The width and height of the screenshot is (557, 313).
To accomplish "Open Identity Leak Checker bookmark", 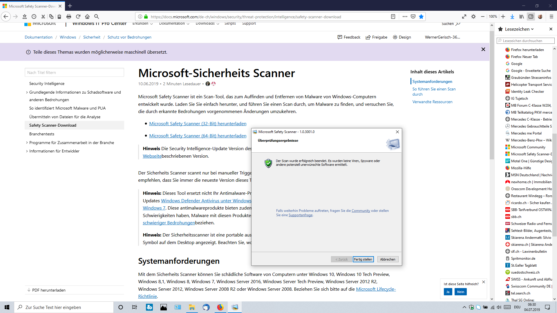I will click(x=527, y=92).
